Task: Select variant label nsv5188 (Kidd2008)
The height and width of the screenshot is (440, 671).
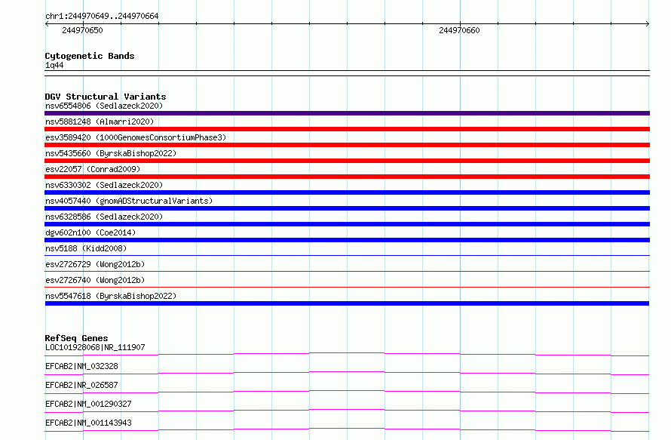Action: [86, 248]
